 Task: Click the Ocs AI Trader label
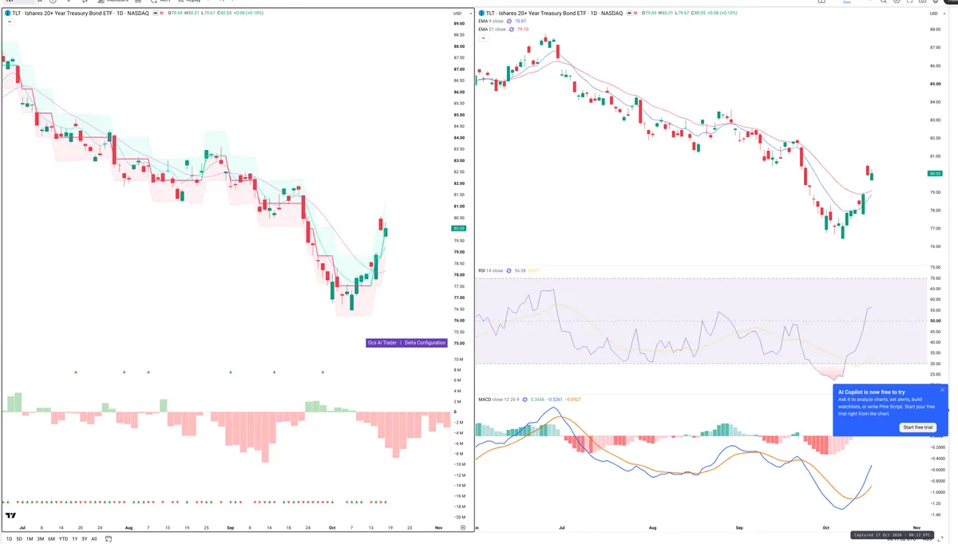click(x=382, y=343)
